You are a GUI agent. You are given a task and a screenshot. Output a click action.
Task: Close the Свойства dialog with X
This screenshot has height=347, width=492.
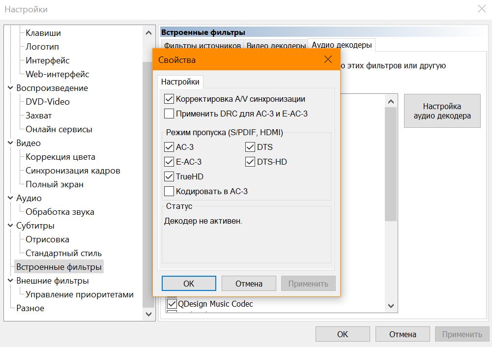[x=328, y=60]
